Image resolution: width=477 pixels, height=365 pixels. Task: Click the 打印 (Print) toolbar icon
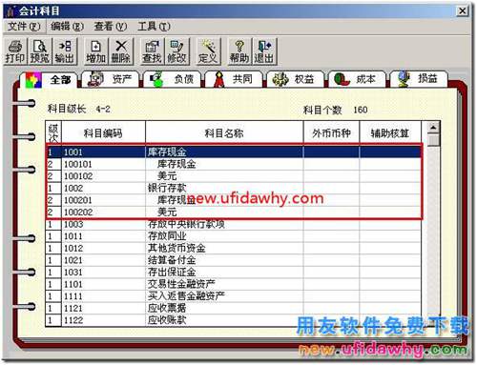(x=15, y=51)
